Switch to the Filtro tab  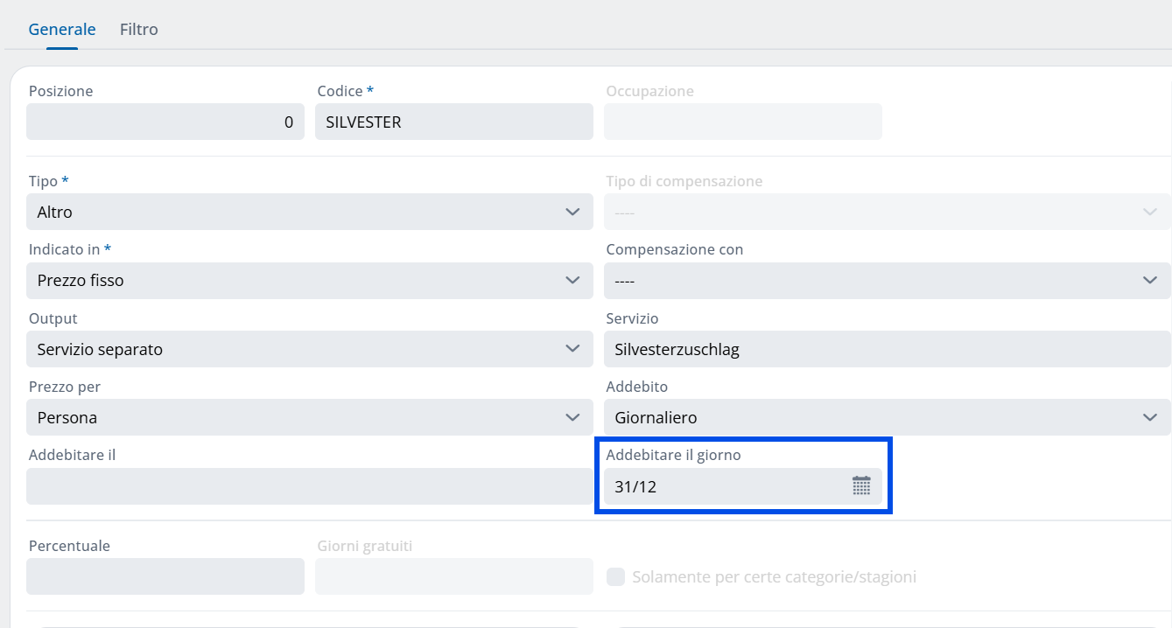(138, 30)
